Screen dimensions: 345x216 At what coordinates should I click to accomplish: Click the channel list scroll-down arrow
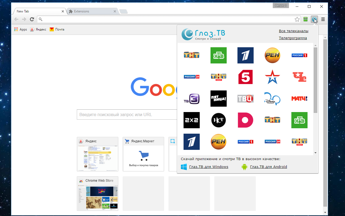(315, 153)
